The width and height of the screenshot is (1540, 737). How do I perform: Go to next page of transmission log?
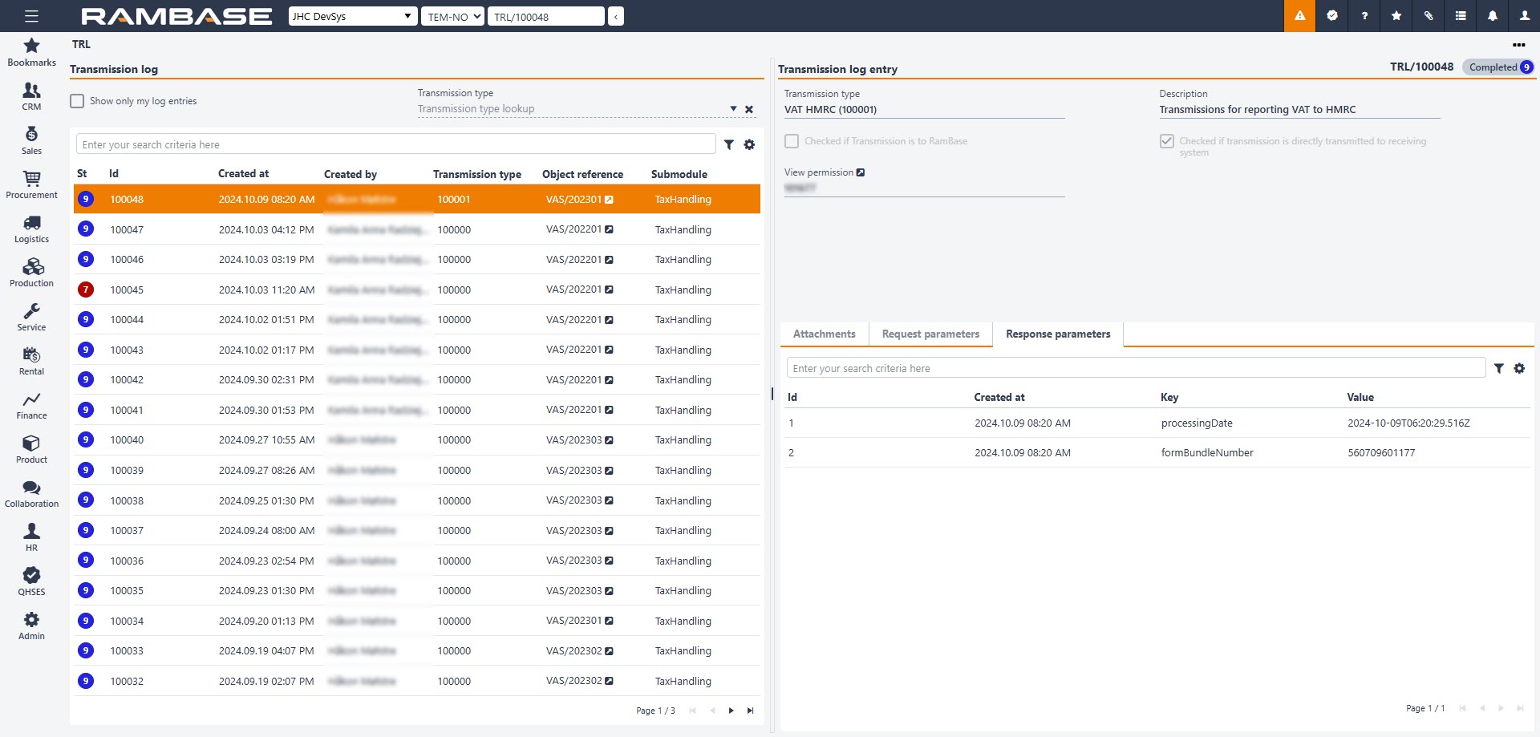pyautogui.click(x=731, y=711)
